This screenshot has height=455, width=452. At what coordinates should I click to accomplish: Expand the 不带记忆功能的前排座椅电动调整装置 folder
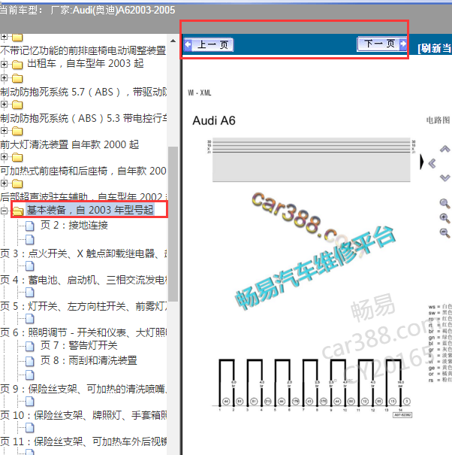click(4, 37)
